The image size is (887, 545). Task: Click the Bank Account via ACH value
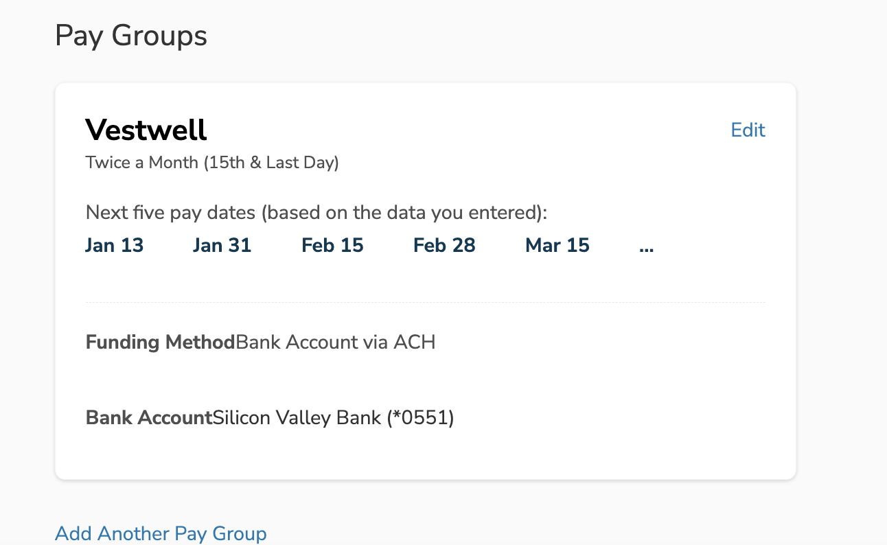point(335,342)
